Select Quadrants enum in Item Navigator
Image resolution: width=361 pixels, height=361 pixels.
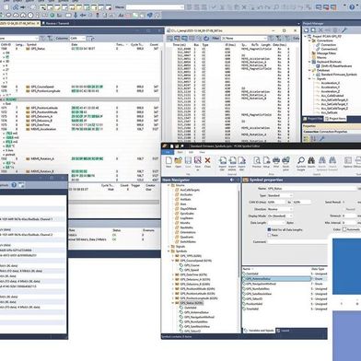tap(187, 237)
